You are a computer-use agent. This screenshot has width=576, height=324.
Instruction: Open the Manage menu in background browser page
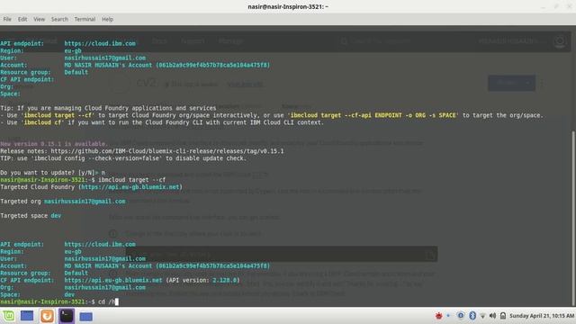click(x=230, y=41)
